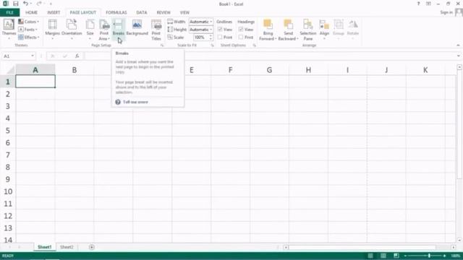Click Sign in link
Image resolution: width=463 pixels, height=260 pixels.
pyautogui.click(x=446, y=12)
